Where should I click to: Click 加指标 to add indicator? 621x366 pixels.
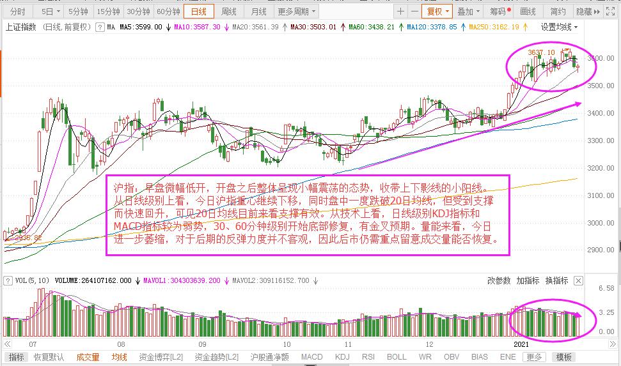[528, 280]
